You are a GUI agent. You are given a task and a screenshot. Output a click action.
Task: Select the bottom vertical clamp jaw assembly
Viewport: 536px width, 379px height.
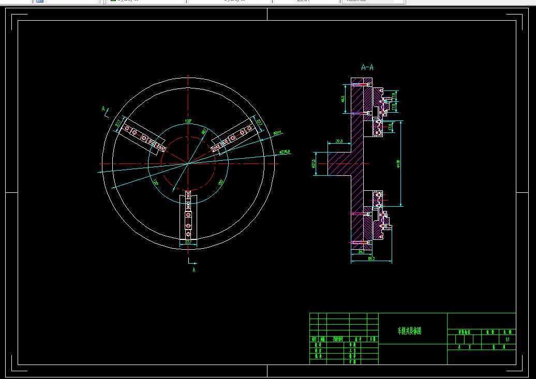(188, 215)
